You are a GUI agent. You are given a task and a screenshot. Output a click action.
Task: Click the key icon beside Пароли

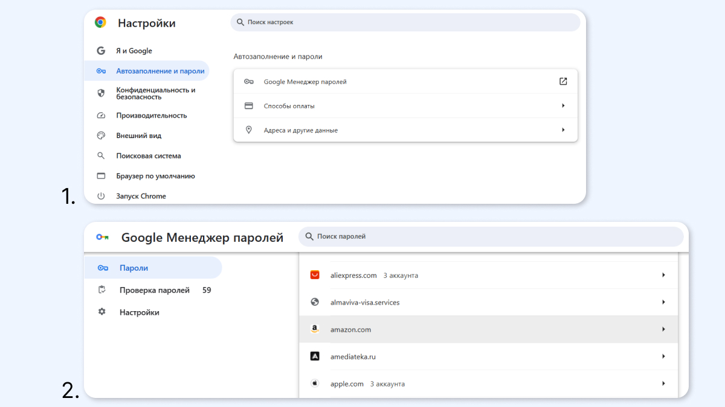(x=103, y=268)
